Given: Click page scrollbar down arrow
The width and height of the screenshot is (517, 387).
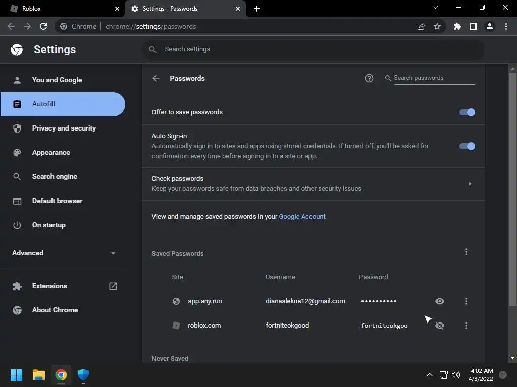Looking at the screenshot, I should pyautogui.click(x=512, y=358).
